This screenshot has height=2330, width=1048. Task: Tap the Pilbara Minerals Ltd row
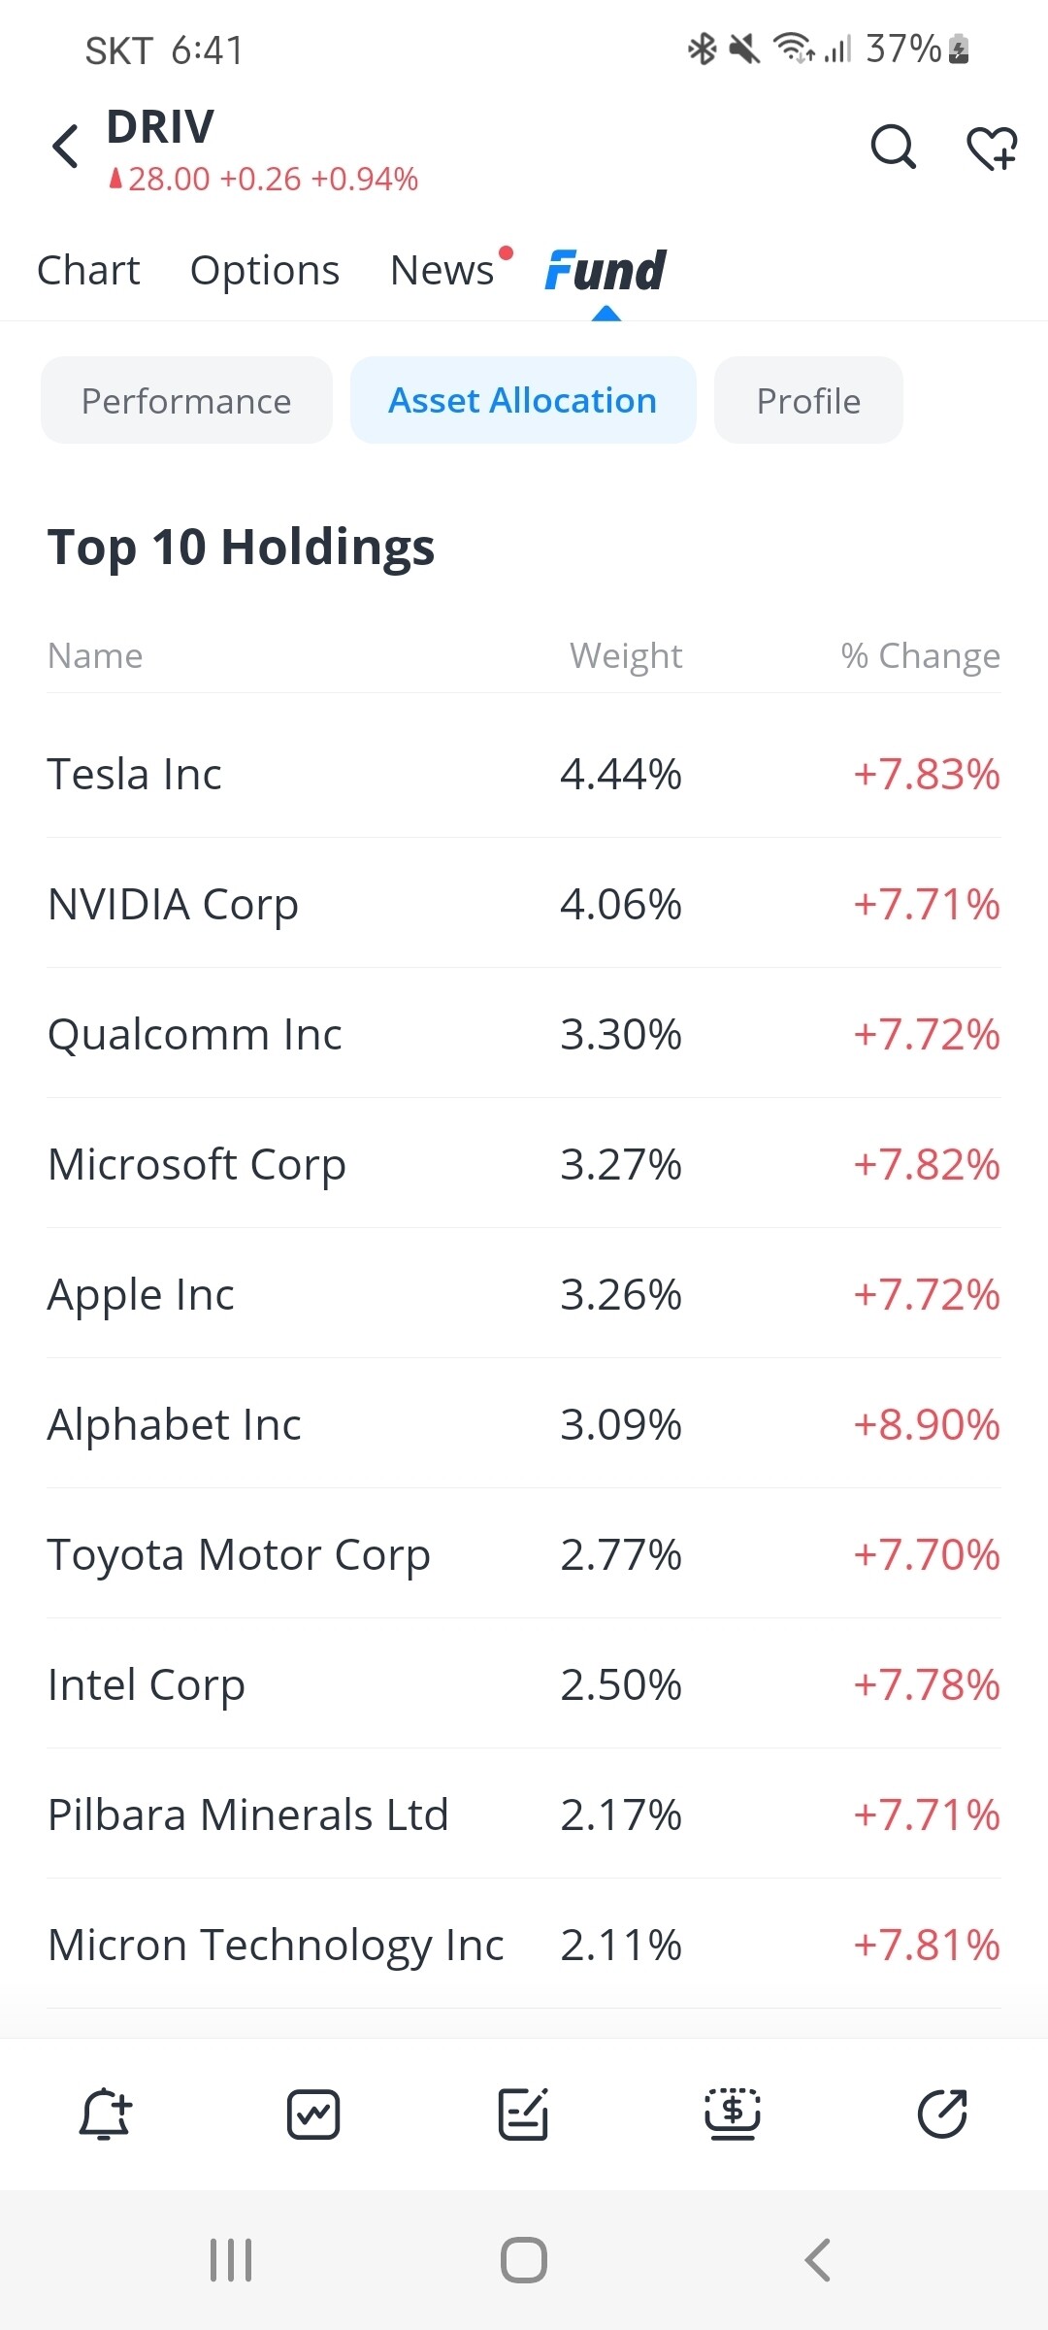(524, 1815)
